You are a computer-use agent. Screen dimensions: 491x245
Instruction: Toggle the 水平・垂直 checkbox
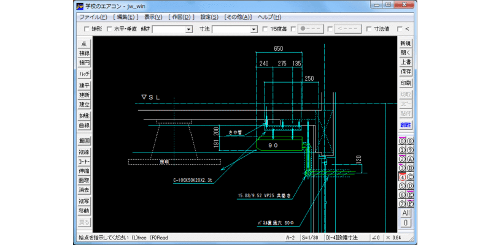[x=109, y=29]
